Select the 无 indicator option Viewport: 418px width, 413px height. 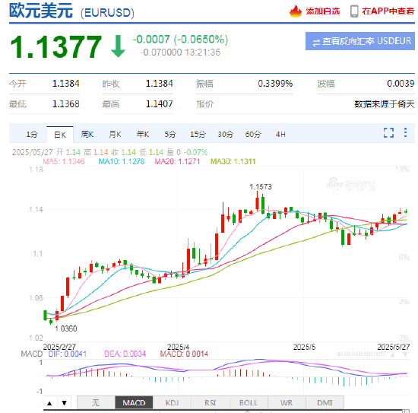[x=96, y=402]
